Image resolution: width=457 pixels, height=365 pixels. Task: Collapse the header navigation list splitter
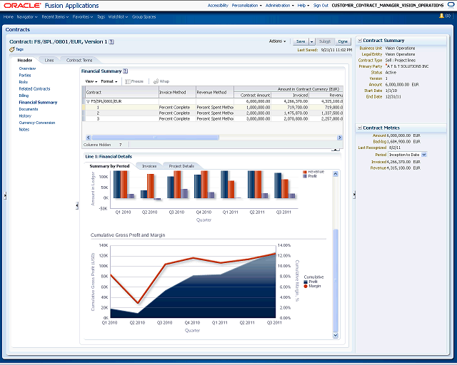(x=77, y=206)
